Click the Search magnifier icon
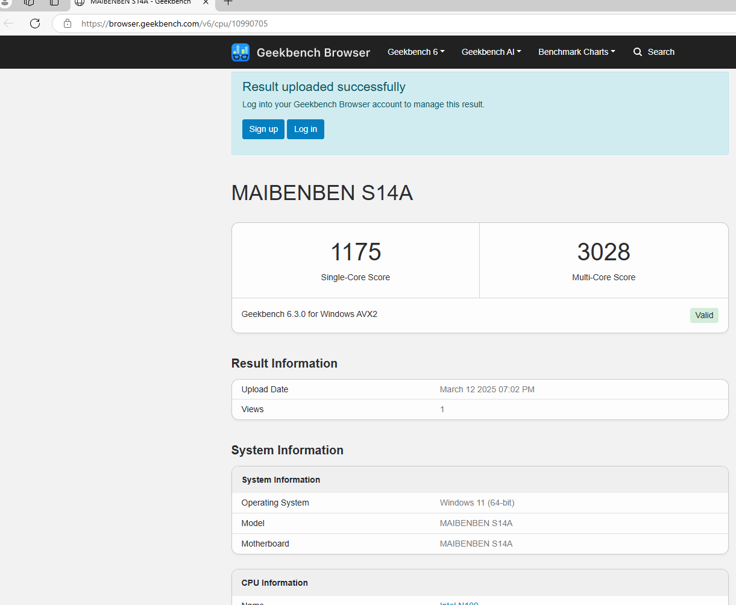This screenshot has width=736, height=605. tap(638, 52)
